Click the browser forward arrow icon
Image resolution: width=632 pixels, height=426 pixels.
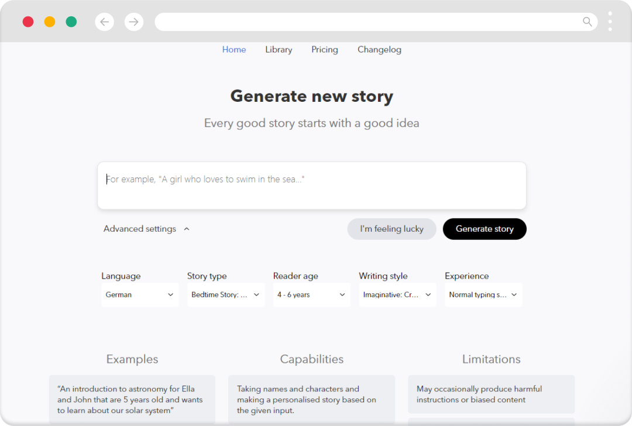pos(134,22)
